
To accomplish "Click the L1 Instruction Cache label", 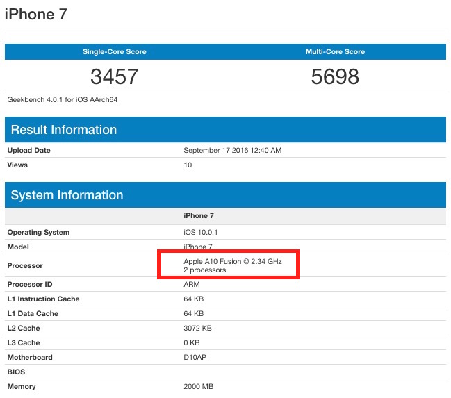I will point(43,299).
